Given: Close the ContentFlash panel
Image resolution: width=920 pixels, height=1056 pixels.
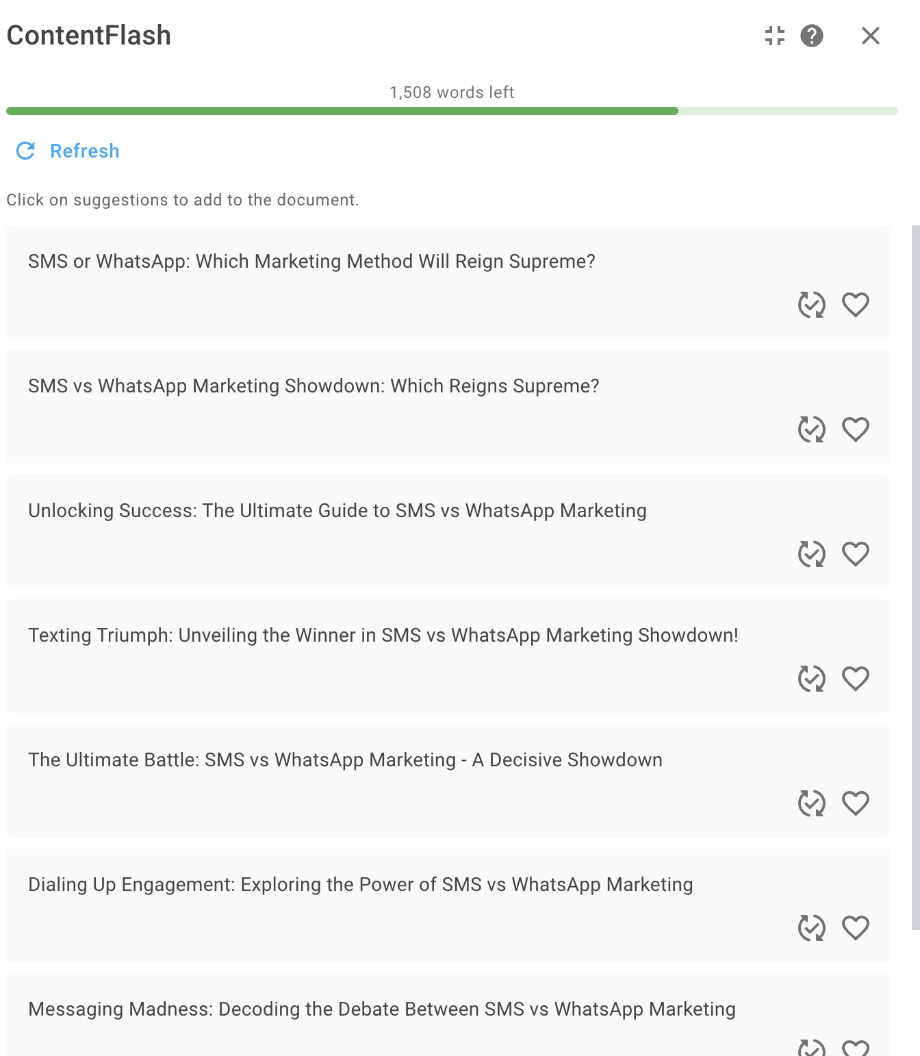Looking at the screenshot, I should coord(870,36).
